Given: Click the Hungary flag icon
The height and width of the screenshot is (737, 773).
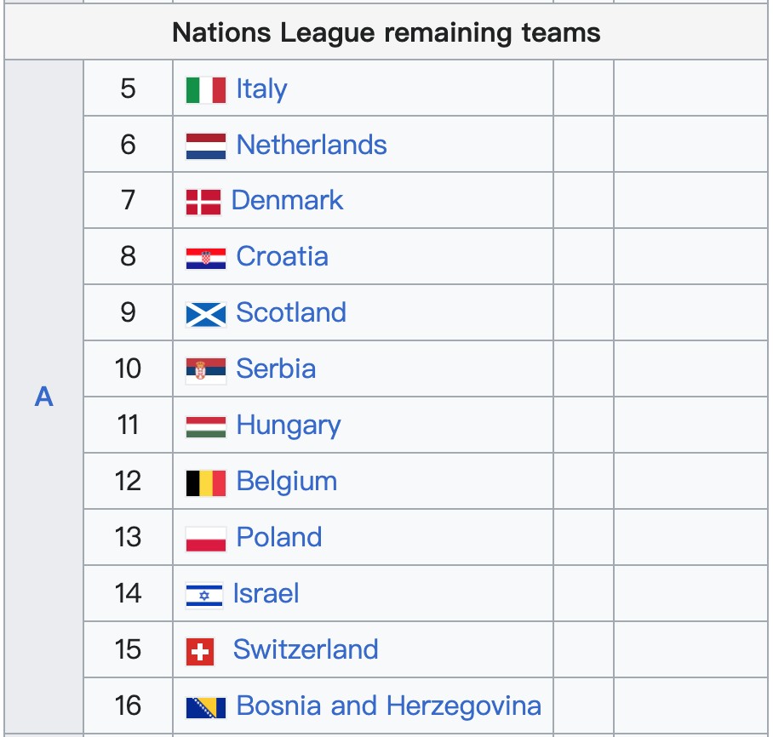Looking at the screenshot, I should [x=205, y=426].
